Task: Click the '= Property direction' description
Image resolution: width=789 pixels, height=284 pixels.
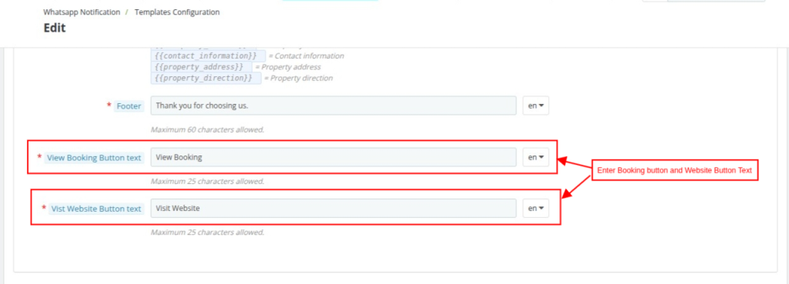Action: pyautogui.click(x=298, y=78)
